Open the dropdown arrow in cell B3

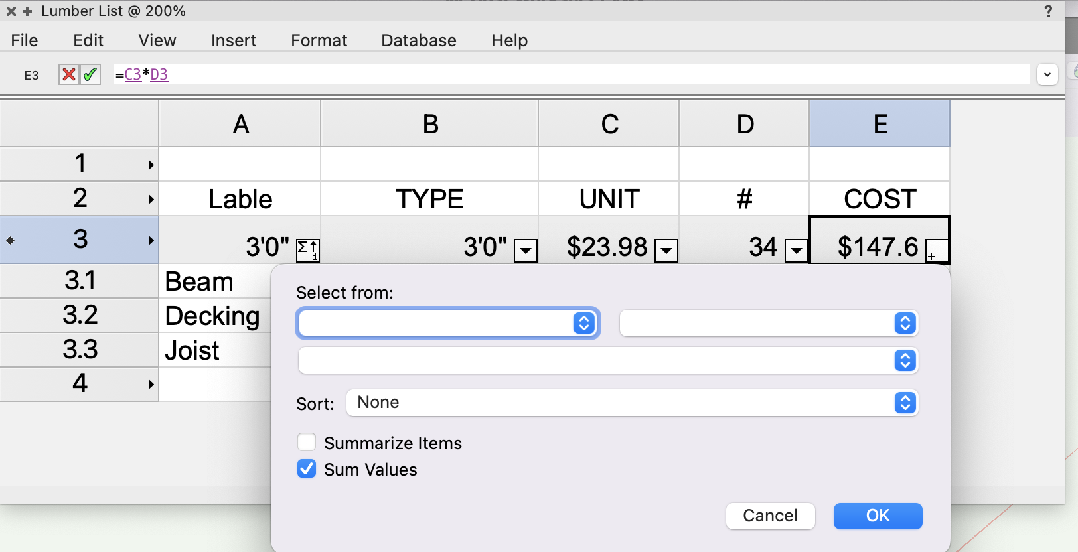526,251
